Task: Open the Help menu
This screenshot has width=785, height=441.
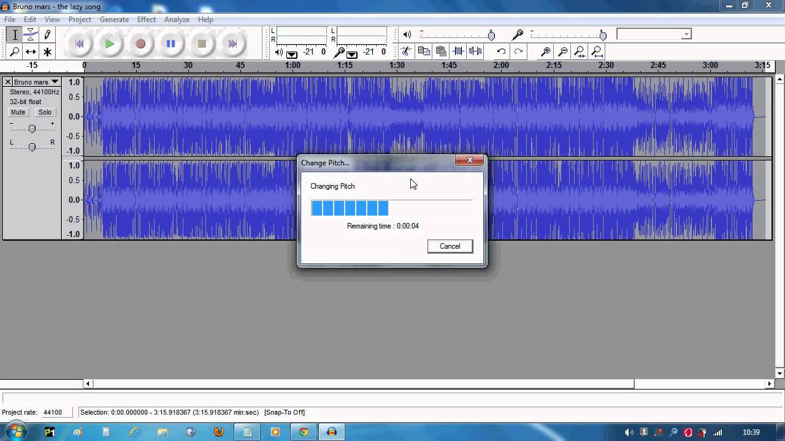Action: click(x=205, y=20)
